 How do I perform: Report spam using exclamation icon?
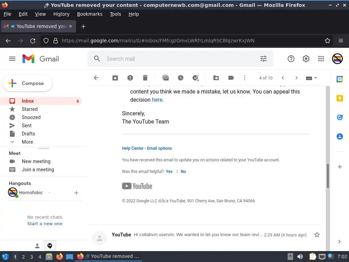[130, 78]
